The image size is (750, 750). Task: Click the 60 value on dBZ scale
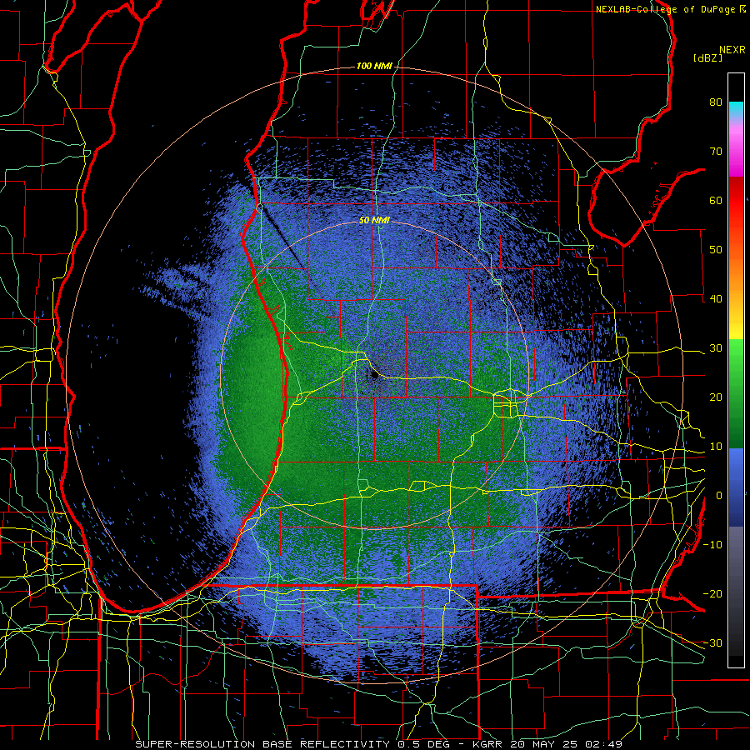(x=716, y=200)
